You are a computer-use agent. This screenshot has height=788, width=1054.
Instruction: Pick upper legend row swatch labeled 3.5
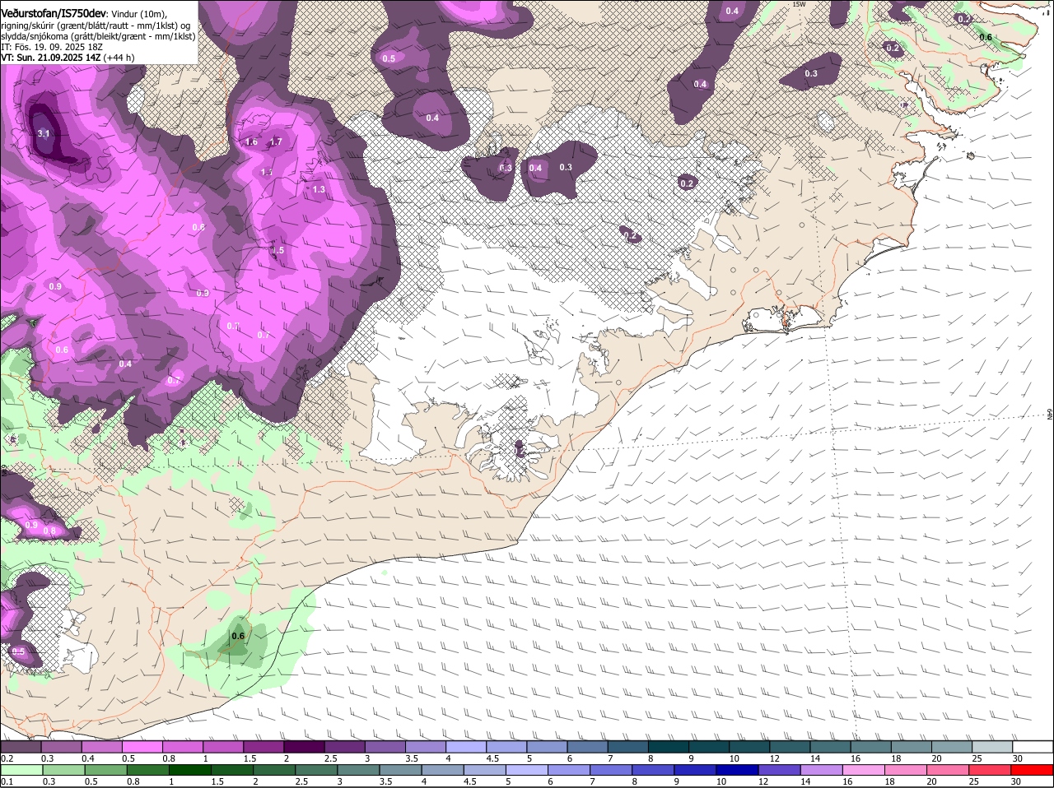click(x=425, y=747)
